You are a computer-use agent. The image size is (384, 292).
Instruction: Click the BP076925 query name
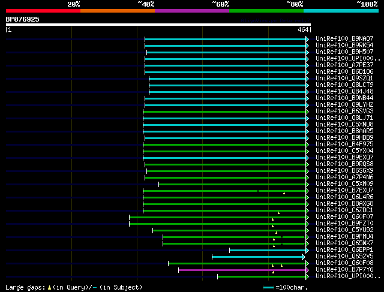(23, 19)
